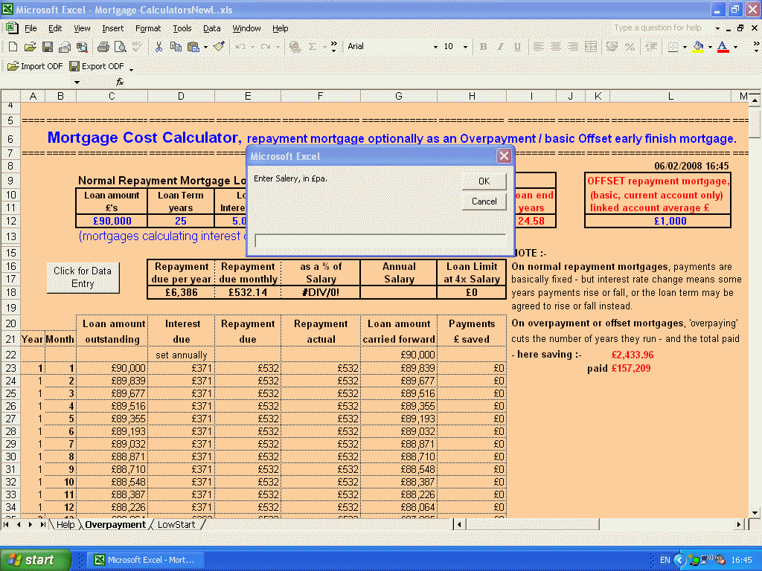
Task: Click the fx Insert Function icon
Action: [120, 82]
